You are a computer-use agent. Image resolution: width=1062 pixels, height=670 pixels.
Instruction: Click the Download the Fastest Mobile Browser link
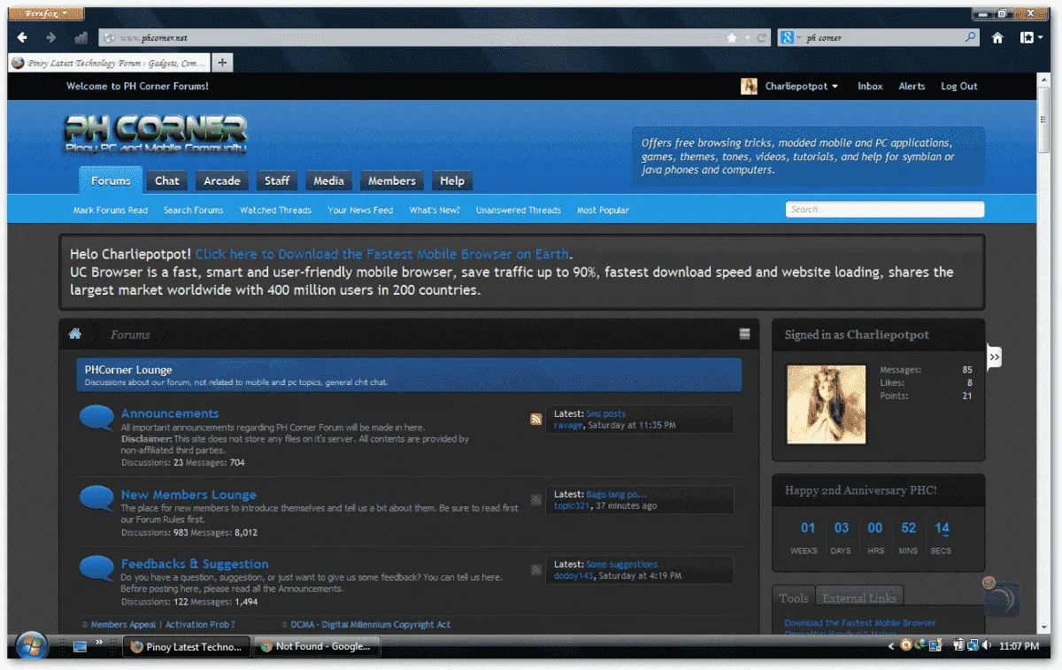383,254
